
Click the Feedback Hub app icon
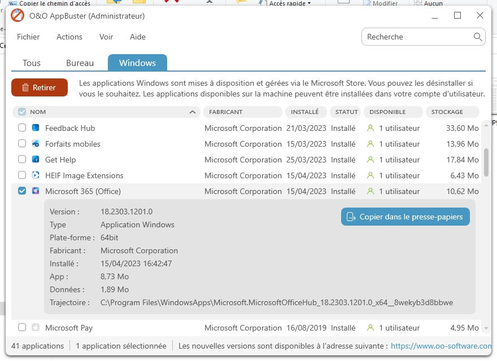coord(36,127)
